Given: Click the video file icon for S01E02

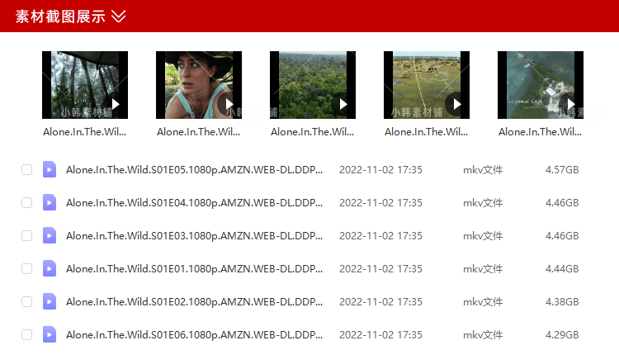Looking at the screenshot, I should (50, 301).
